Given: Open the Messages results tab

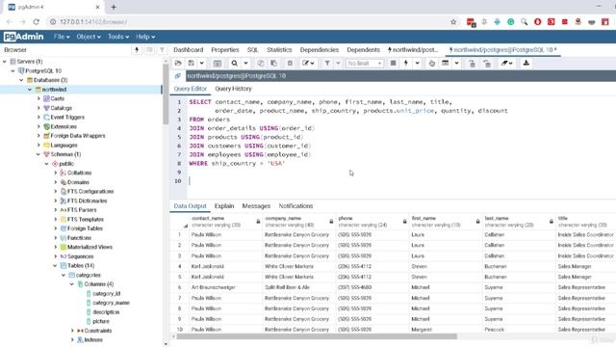Looking at the screenshot, I should click(256, 206).
